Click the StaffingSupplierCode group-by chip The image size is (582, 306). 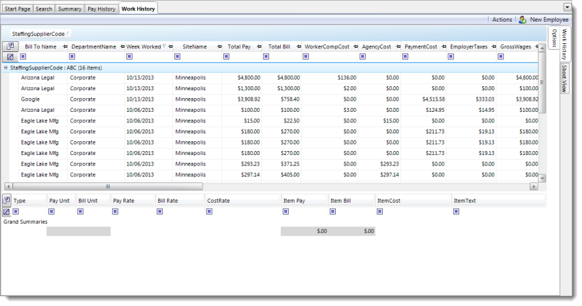coord(40,34)
